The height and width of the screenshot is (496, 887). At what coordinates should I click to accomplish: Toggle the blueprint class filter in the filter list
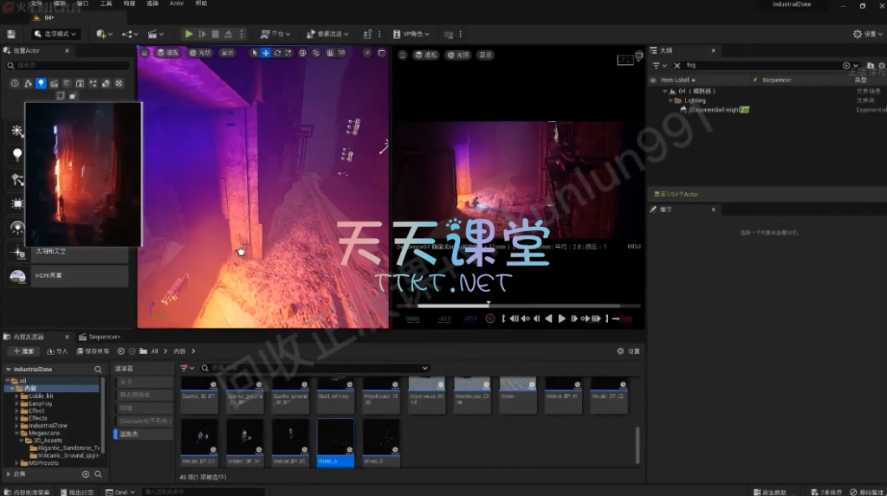pyautogui.click(x=142, y=434)
